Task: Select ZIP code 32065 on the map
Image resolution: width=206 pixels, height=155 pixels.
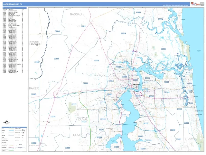Action: tap(99, 138)
